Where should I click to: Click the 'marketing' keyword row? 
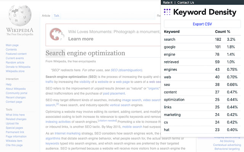[202, 115]
